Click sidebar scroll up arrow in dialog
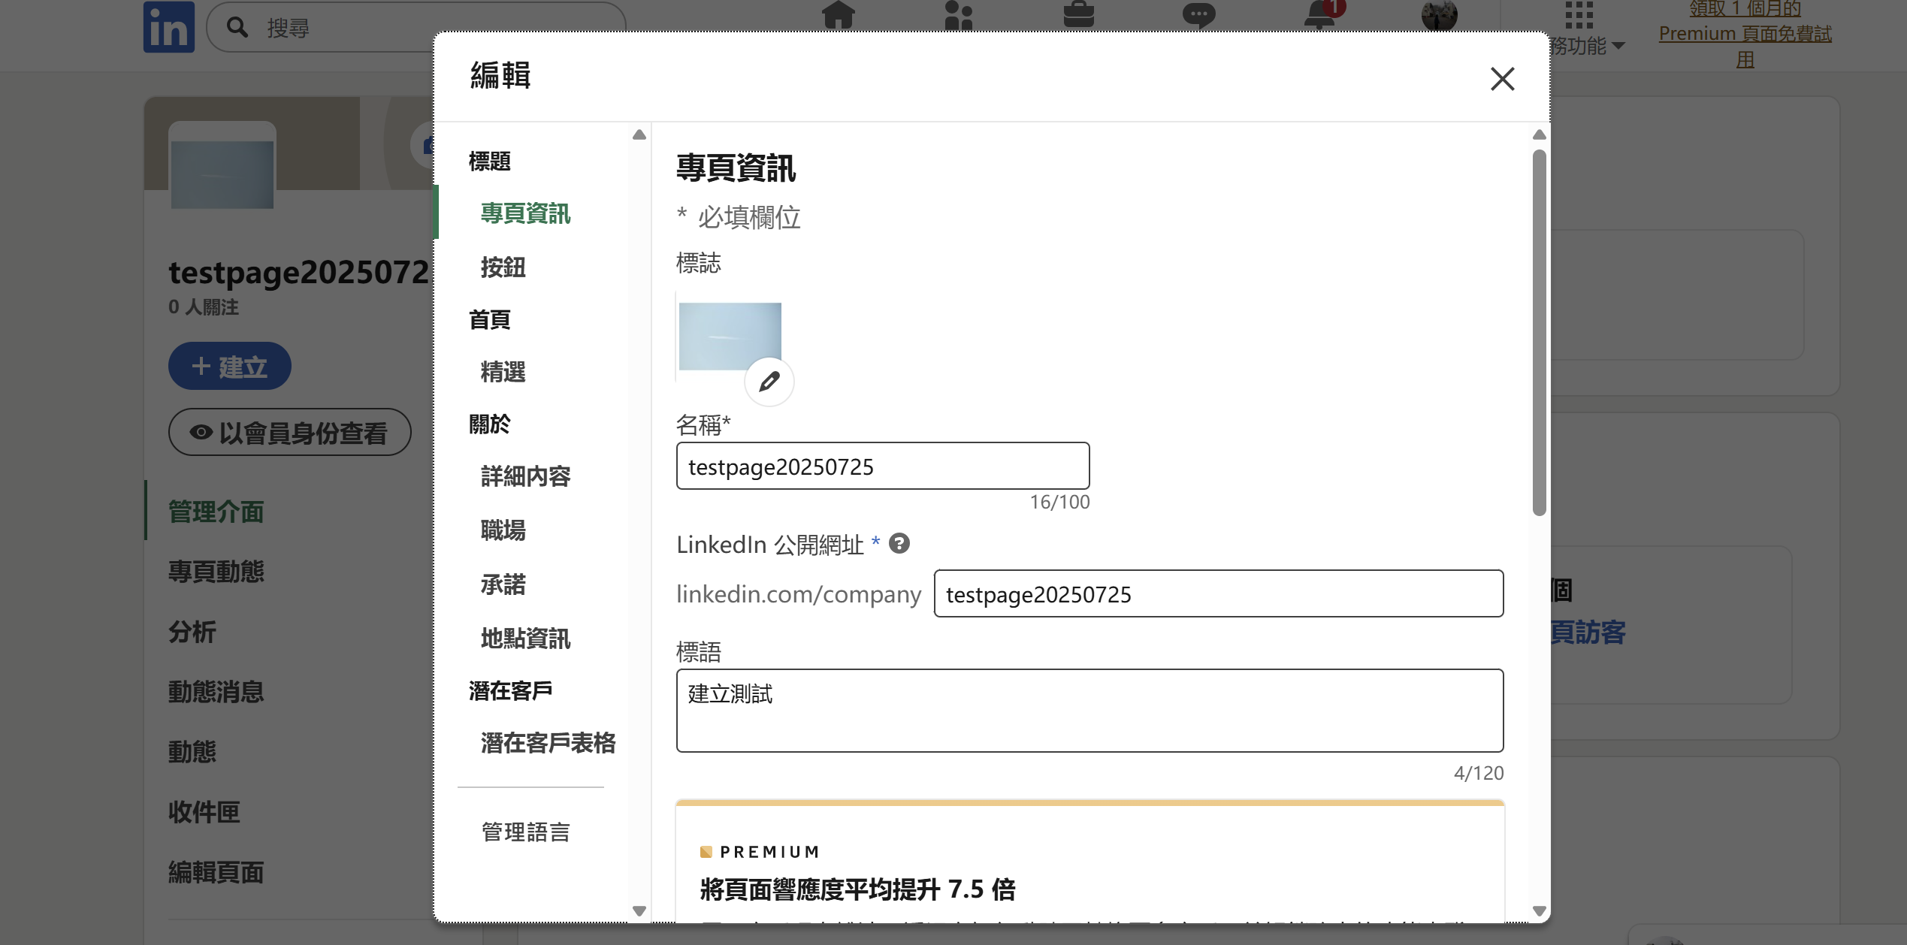1907x945 pixels. coord(639,135)
